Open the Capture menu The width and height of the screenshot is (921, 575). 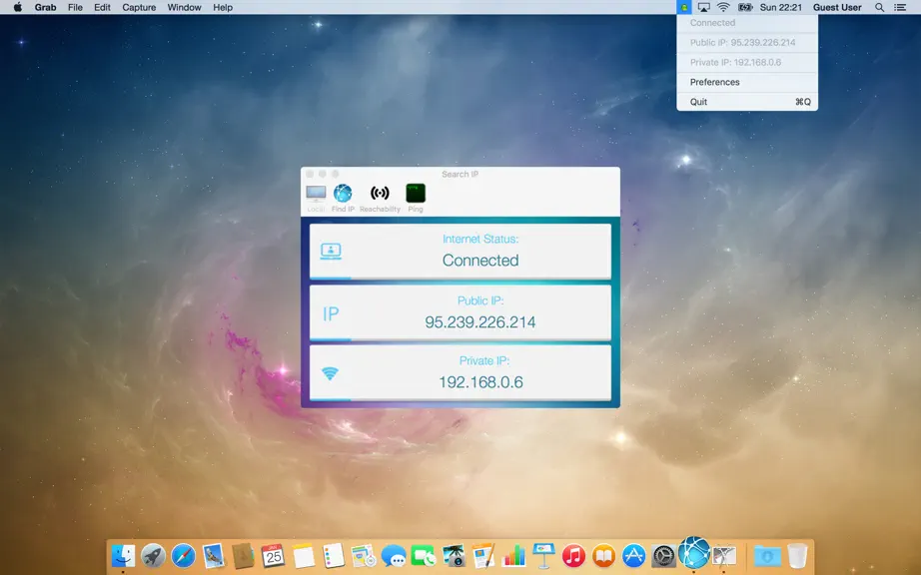[x=139, y=7]
